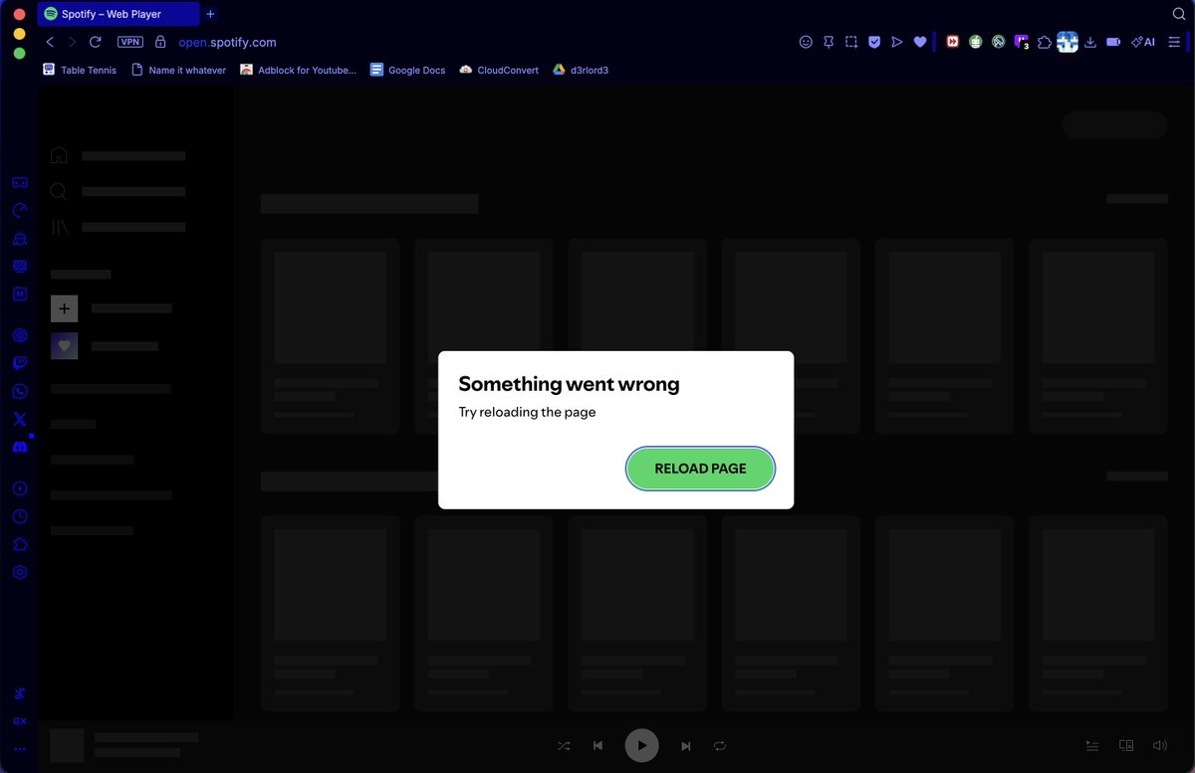The width and height of the screenshot is (1195, 773).
Task: Open connect to a device icon
Action: (1126, 745)
